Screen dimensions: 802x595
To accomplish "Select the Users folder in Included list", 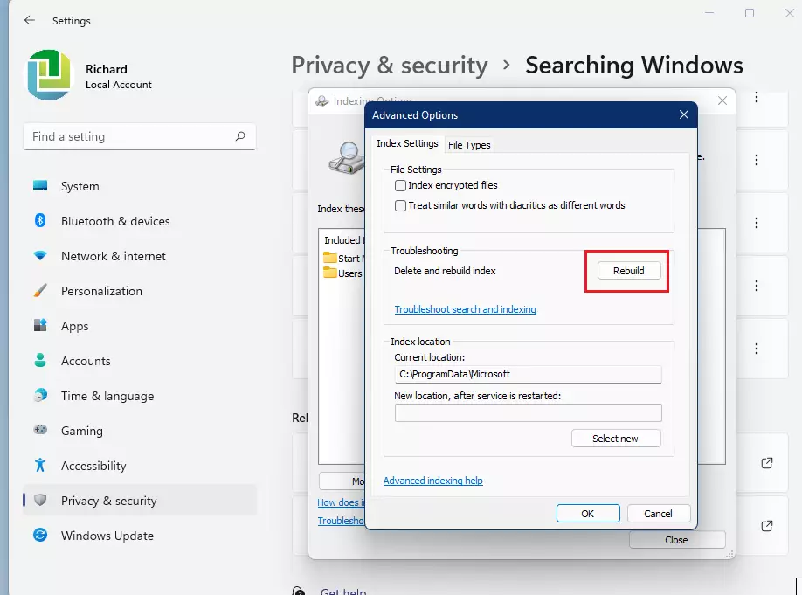I will pyautogui.click(x=342, y=273).
